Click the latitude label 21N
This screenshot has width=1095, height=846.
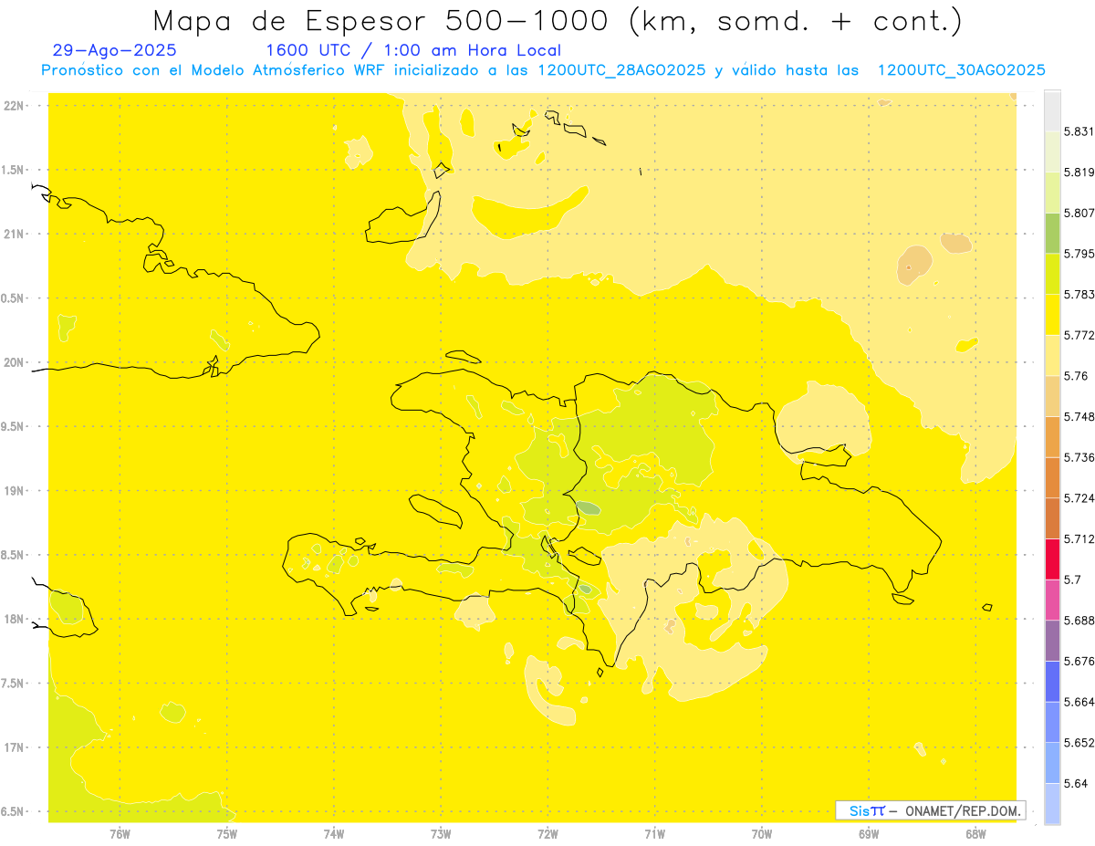point(13,234)
